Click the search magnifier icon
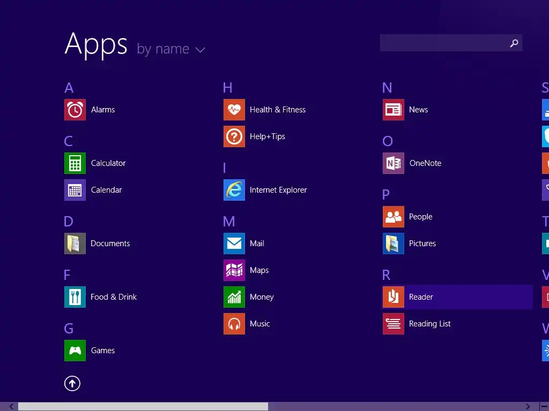Image resolution: width=549 pixels, height=411 pixels. coord(514,43)
